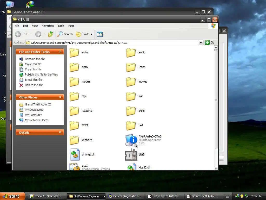Open the View menu

(35, 26)
